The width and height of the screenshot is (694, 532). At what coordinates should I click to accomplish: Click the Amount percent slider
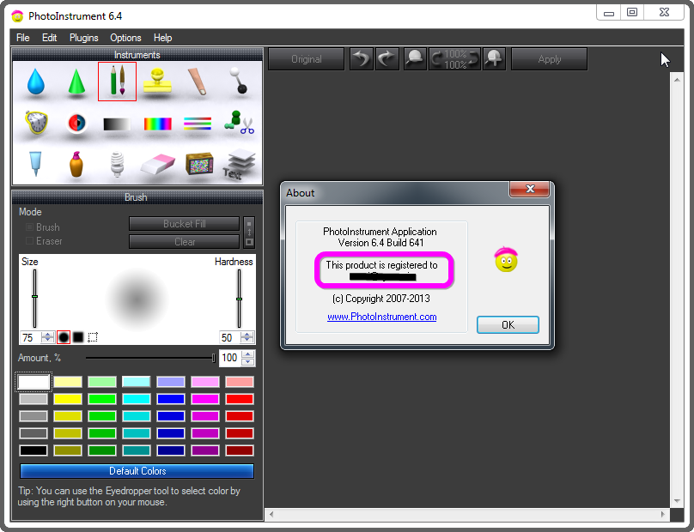click(x=150, y=357)
